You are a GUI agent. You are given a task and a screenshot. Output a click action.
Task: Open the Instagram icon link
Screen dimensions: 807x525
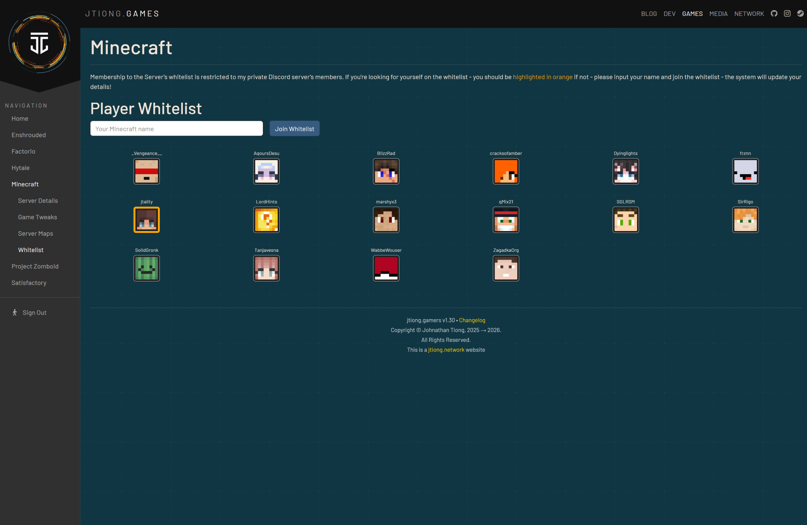[x=787, y=14]
